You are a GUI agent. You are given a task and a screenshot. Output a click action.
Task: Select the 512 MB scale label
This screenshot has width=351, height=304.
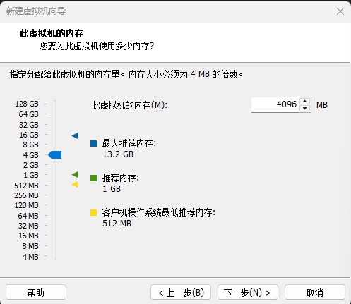(x=26, y=186)
